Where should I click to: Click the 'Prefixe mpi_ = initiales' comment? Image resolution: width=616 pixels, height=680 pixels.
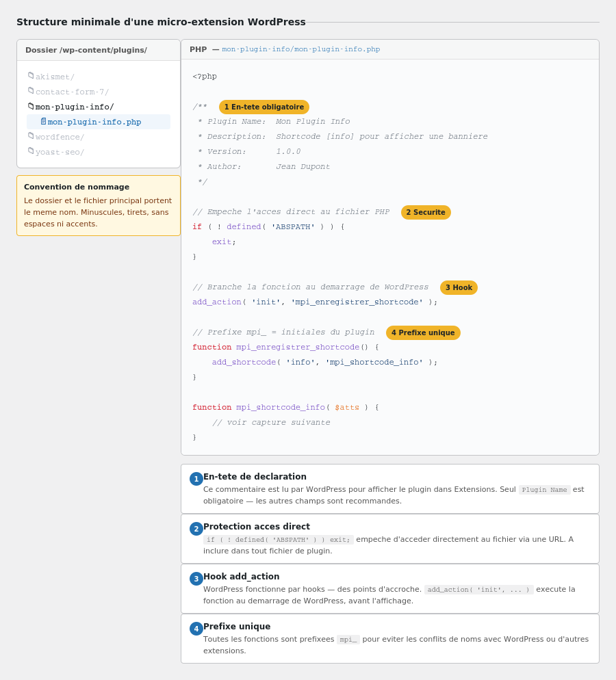[284, 332]
